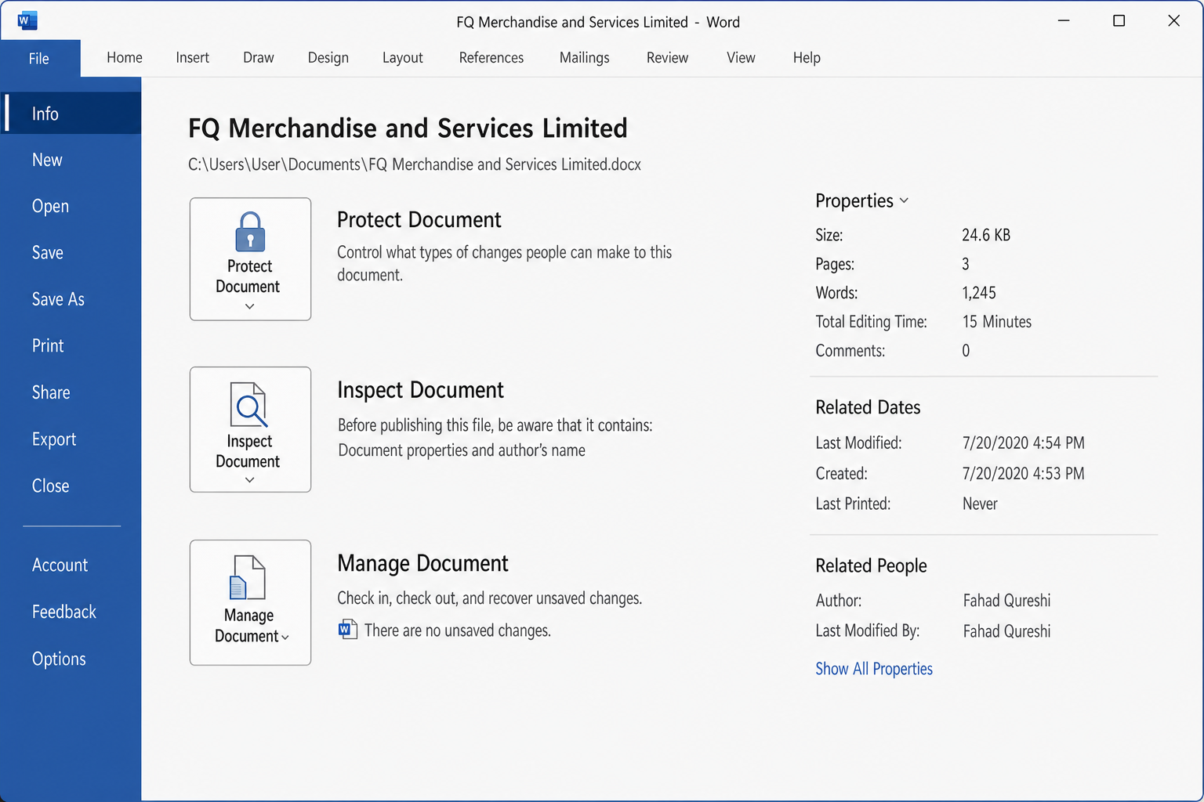Minimize the Word window

pos(1064,20)
